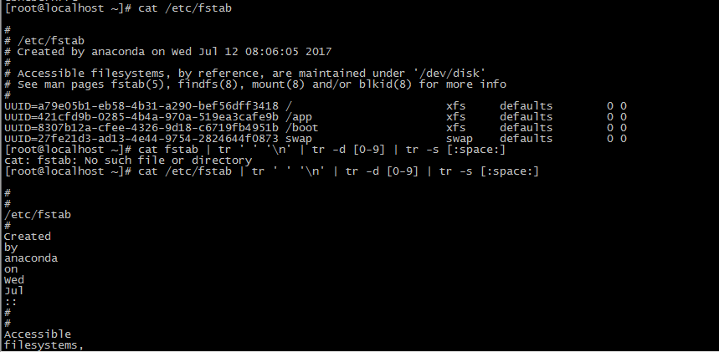Click the '[:space:]' argument in the last command
Image resolution: width=719 pixels, height=352 pixels.
click(510, 171)
